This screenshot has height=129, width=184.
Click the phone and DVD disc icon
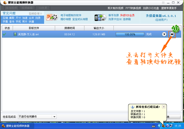[100, 17]
